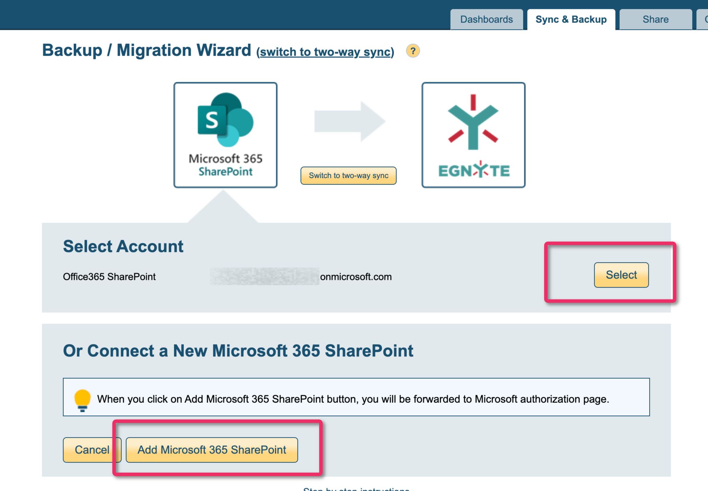The width and height of the screenshot is (708, 491).
Task: Click Add Microsoft 365 SharePoint button
Action: (212, 450)
